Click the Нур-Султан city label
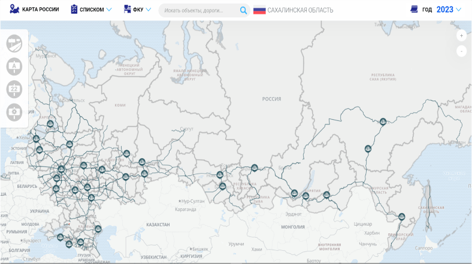472x264 pixels. [192, 201]
